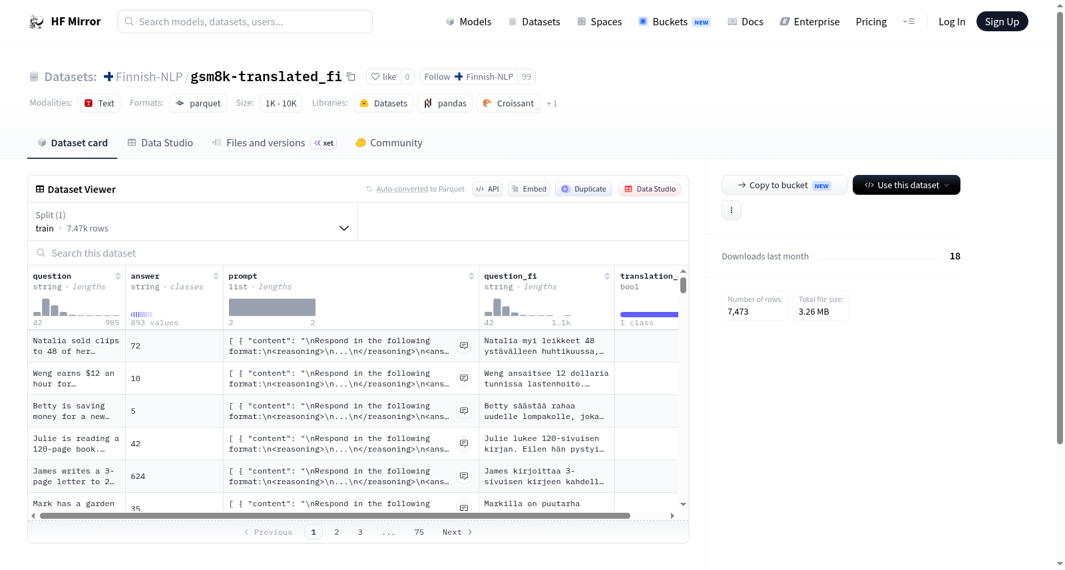Jump to page 75 of the table
Viewport: 1065px width, 570px height.
[419, 532]
